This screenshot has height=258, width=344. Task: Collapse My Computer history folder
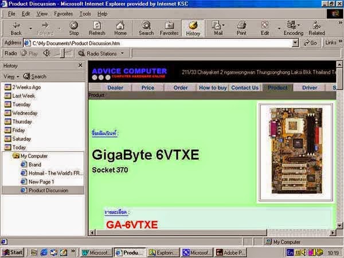click(30, 156)
